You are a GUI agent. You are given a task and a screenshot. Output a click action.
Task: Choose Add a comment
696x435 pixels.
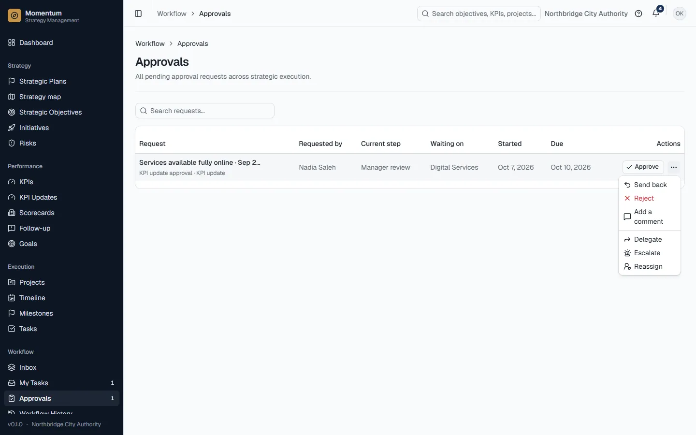click(650, 217)
